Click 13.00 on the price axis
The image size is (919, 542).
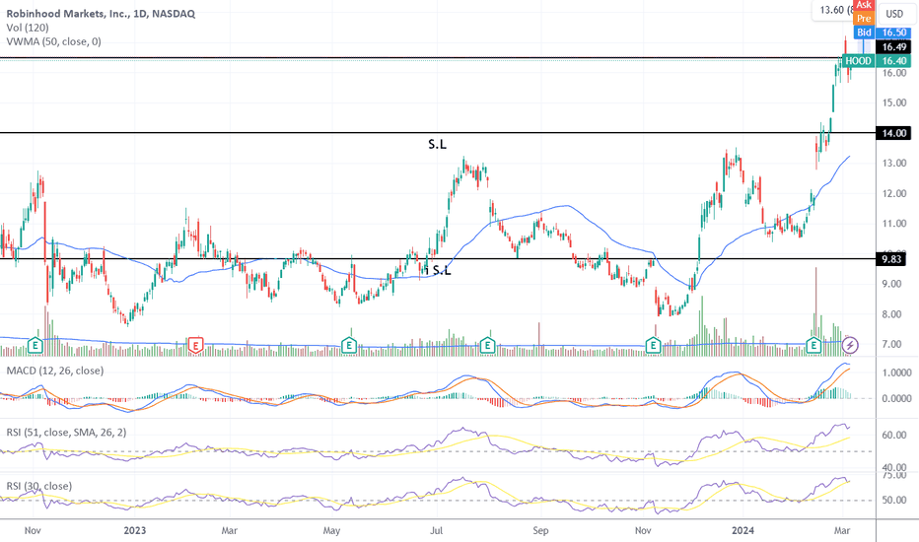coord(894,163)
